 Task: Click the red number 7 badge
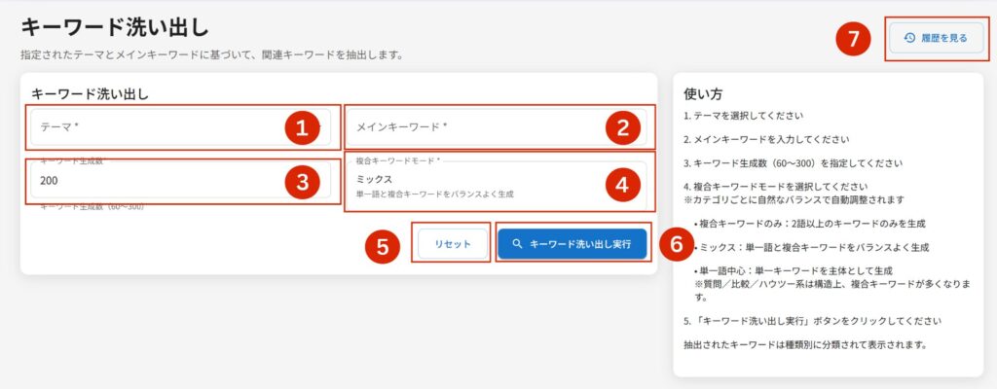point(853,40)
